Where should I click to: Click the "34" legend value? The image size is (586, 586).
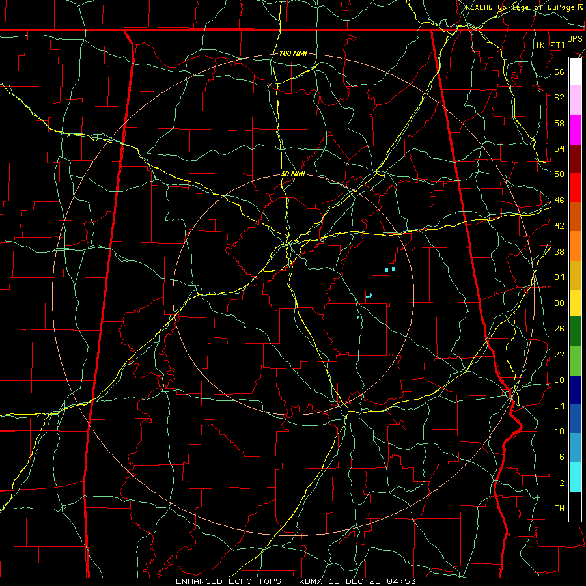[559, 277]
